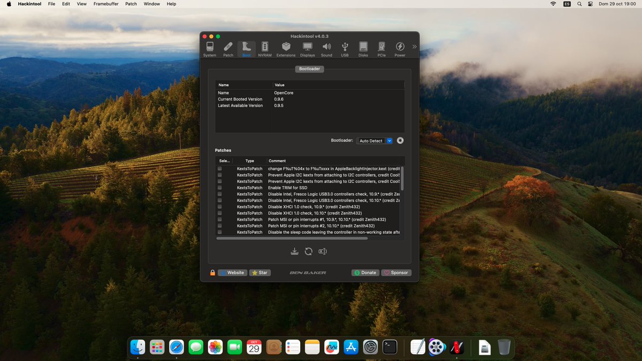Image resolution: width=642 pixels, height=361 pixels.
Task: Select the Sound section icon
Action: point(326,49)
